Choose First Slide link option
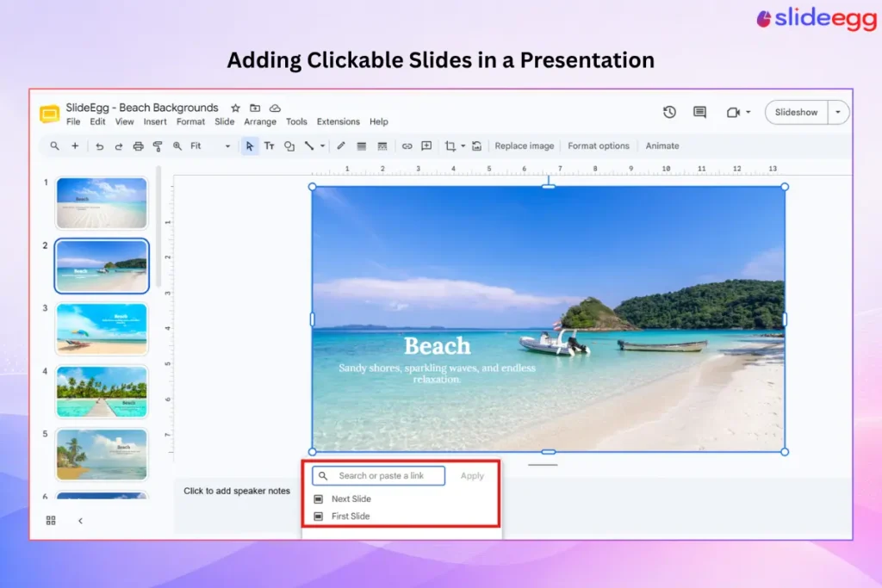The width and height of the screenshot is (882, 588). pyautogui.click(x=351, y=517)
